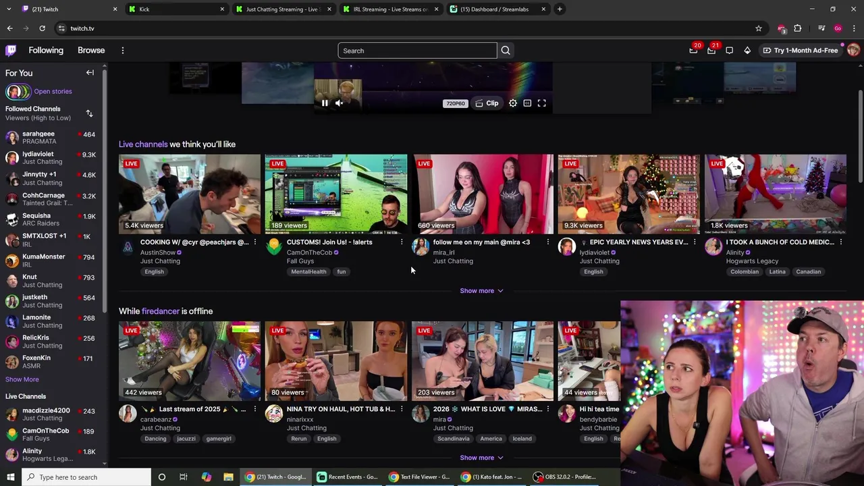Open the player settings gear icon
Viewport: 864px width, 486px height.
(513, 103)
